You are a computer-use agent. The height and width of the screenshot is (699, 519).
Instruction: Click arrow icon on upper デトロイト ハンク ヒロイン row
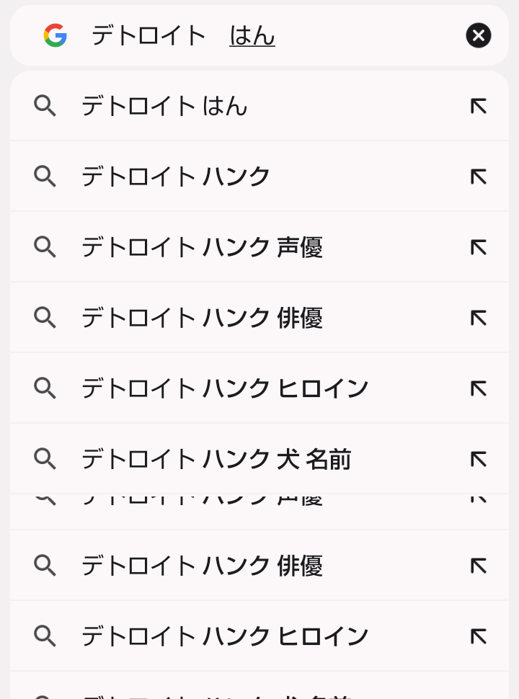(478, 388)
